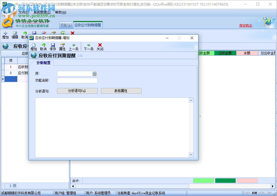Toggle the NUM indicator in the status bar
The image size is (277, 196).
254,193
